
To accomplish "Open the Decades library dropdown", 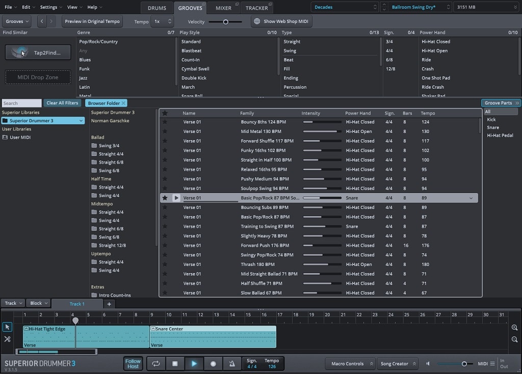I will (x=345, y=7).
